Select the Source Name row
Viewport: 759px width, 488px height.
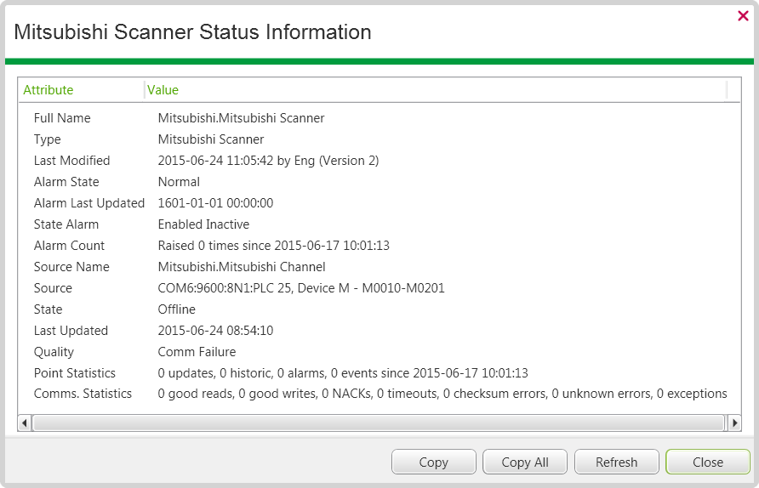[x=71, y=267]
